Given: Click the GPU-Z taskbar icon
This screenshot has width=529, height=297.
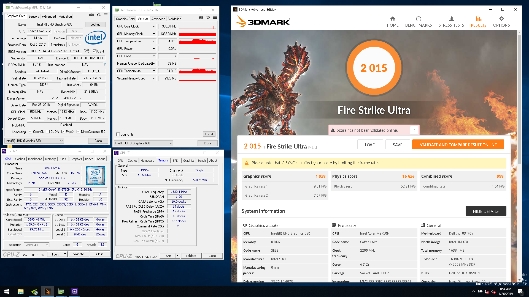Looking at the screenshot, I should click(x=61, y=291).
